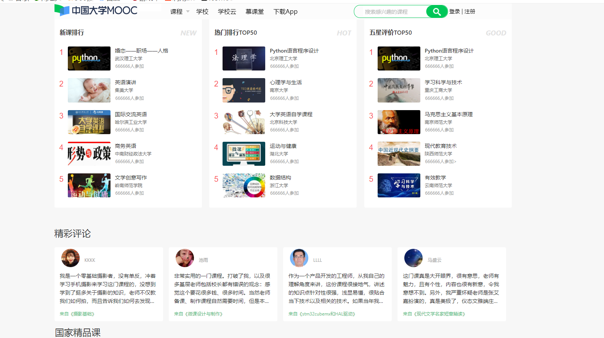Viewport: 604px width, 338px height.
Task: Click 池雨 reviewer avatar
Action: coord(185,258)
